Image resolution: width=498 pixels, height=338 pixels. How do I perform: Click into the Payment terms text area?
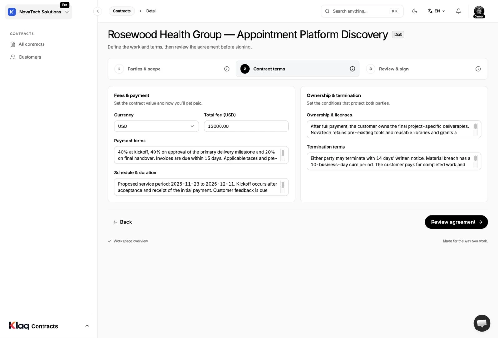tap(201, 155)
